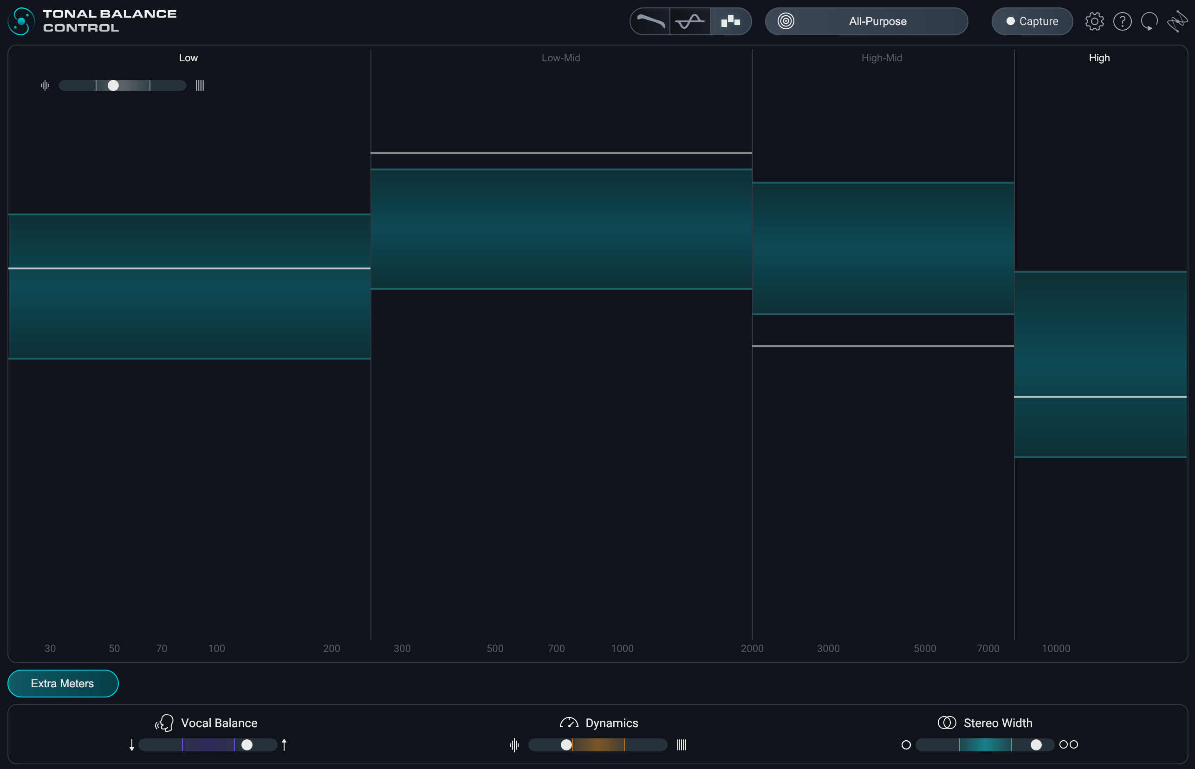Click the Stereo Width overlapping circles icon

pos(947,723)
